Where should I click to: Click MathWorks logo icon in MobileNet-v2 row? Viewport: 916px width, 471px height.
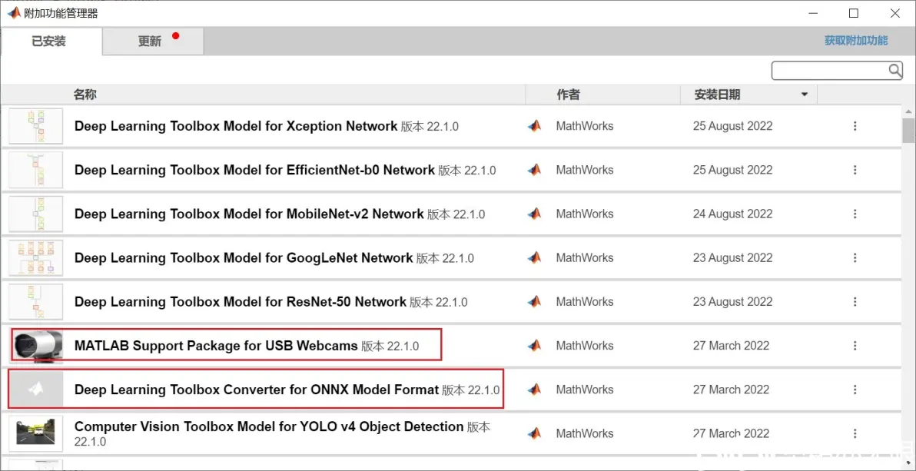coord(535,214)
